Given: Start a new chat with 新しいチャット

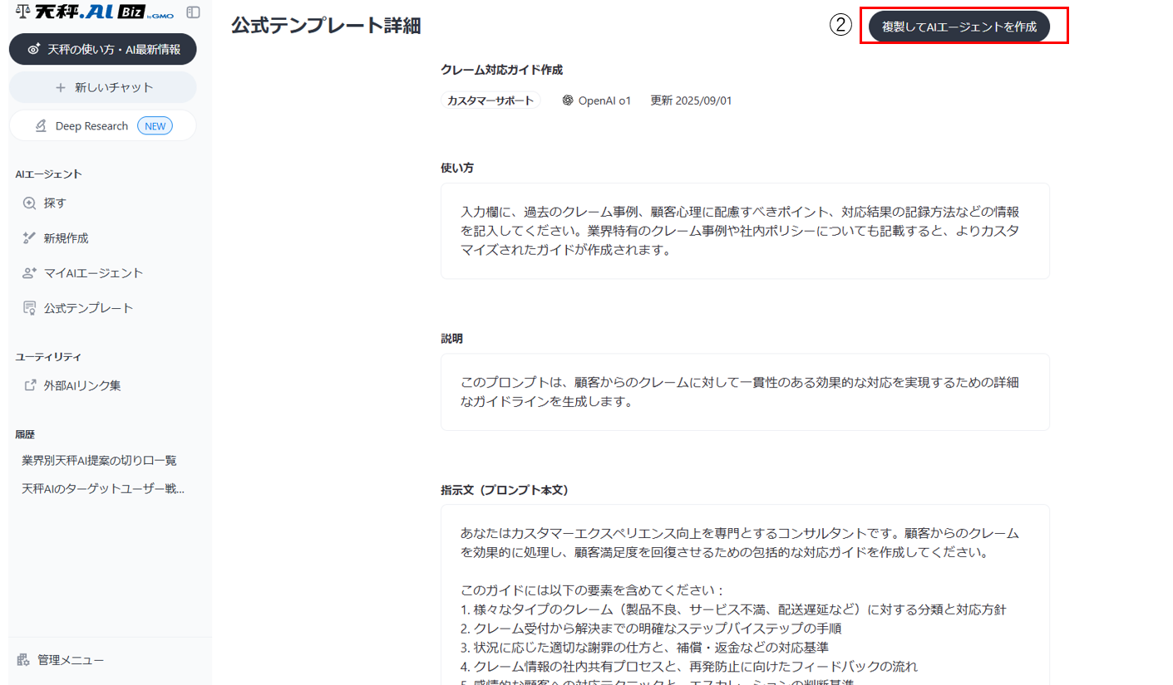Looking at the screenshot, I should click(103, 87).
